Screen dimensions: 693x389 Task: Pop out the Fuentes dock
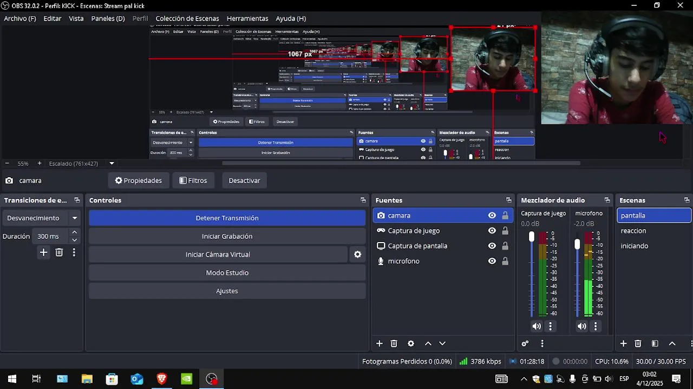[508, 200]
